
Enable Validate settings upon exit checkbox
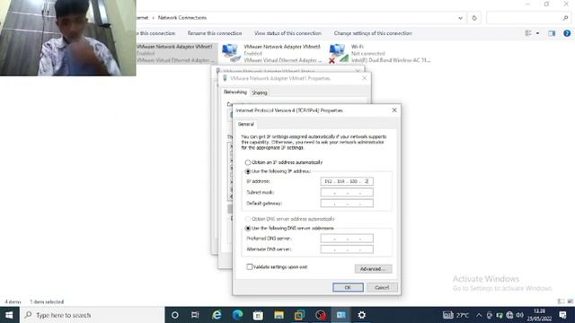250,267
